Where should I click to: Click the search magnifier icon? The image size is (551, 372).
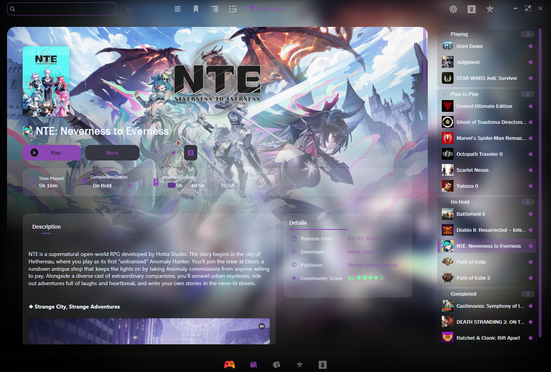(x=12, y=9)
